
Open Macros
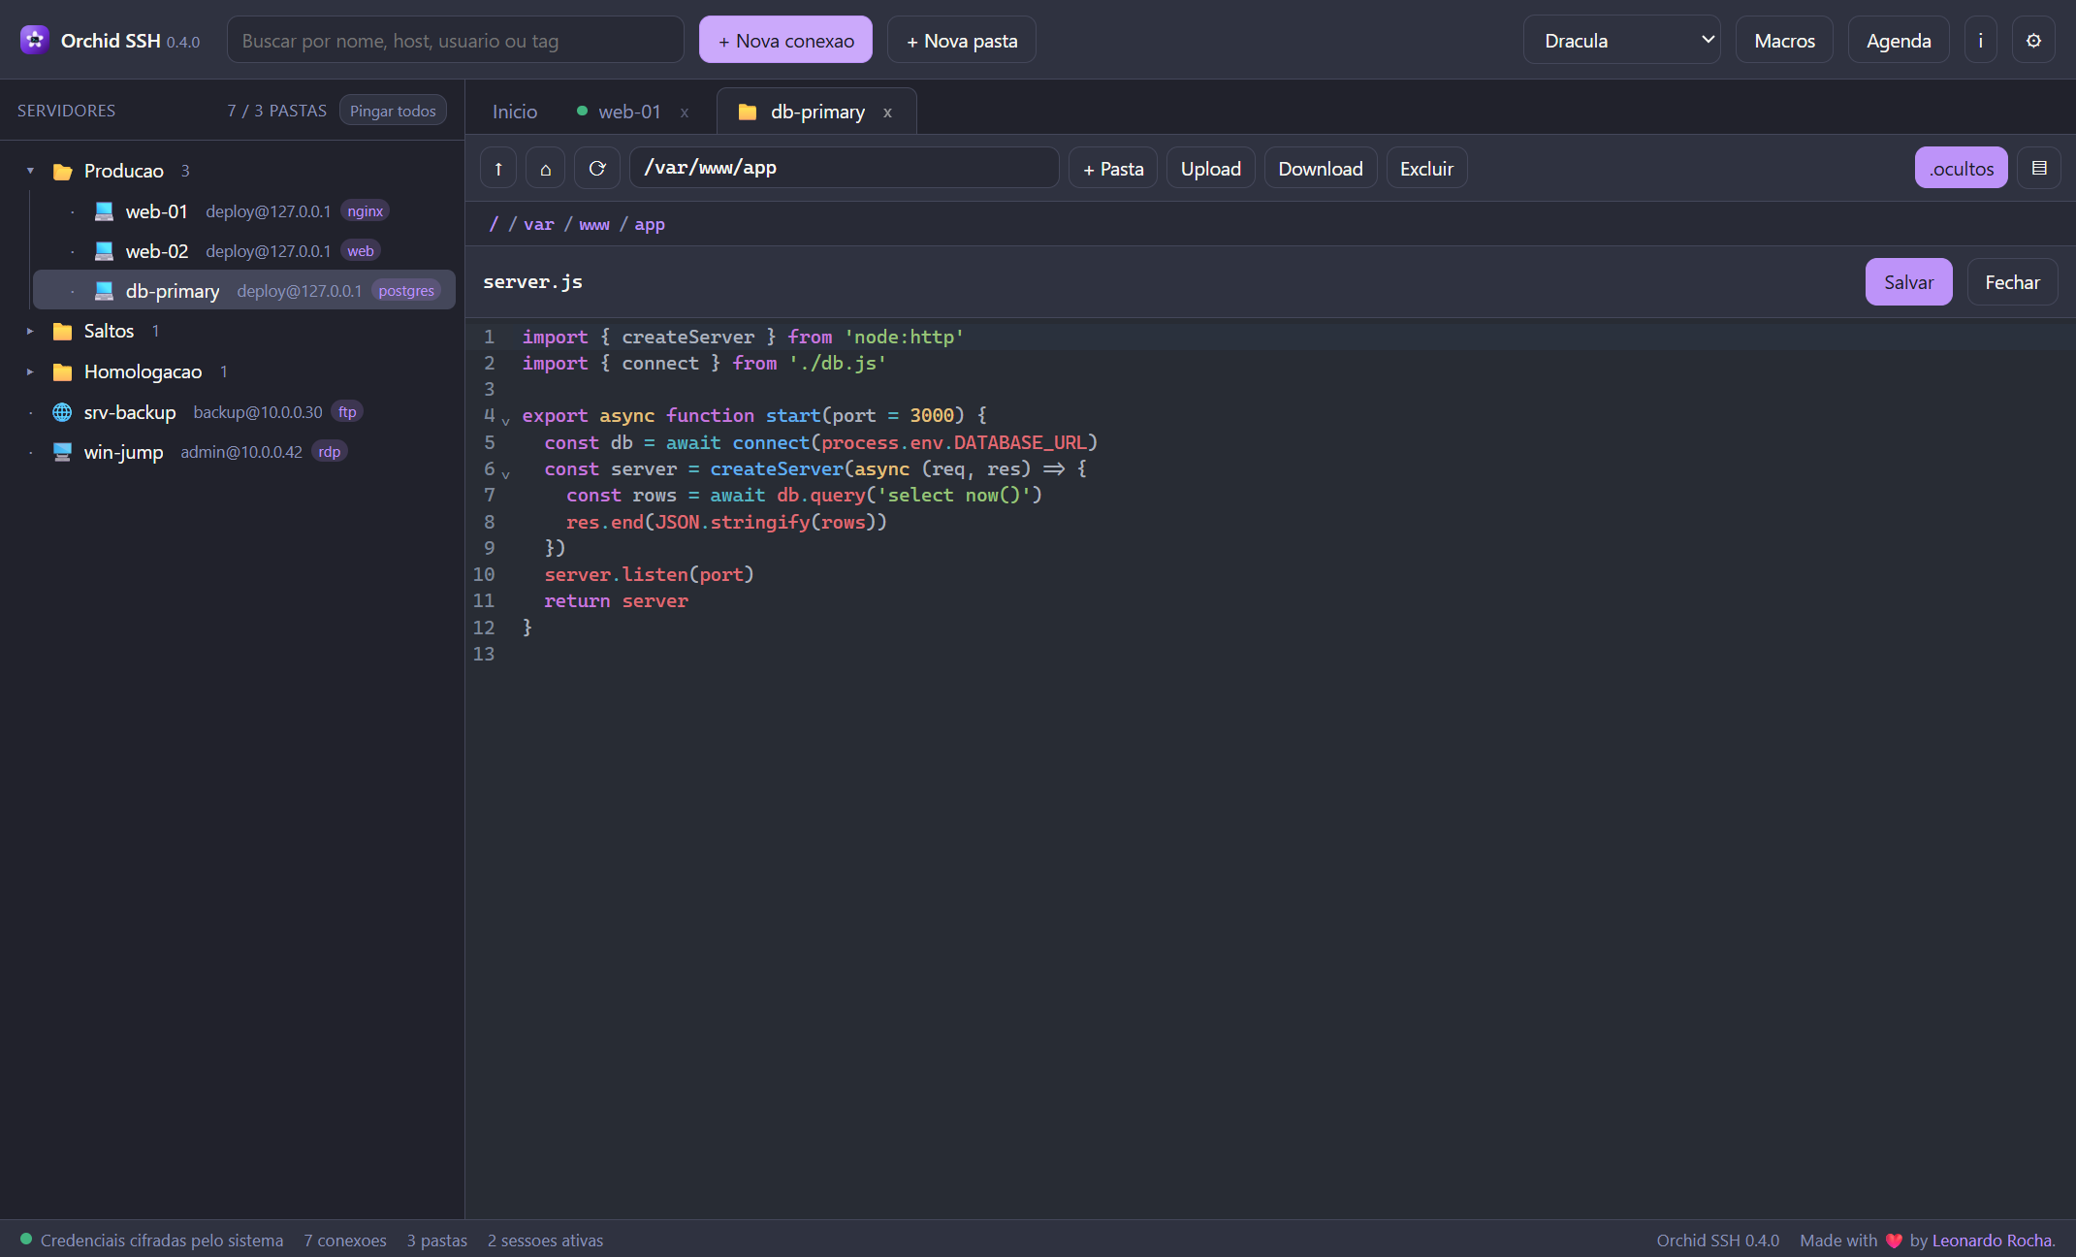(1784, 40)
